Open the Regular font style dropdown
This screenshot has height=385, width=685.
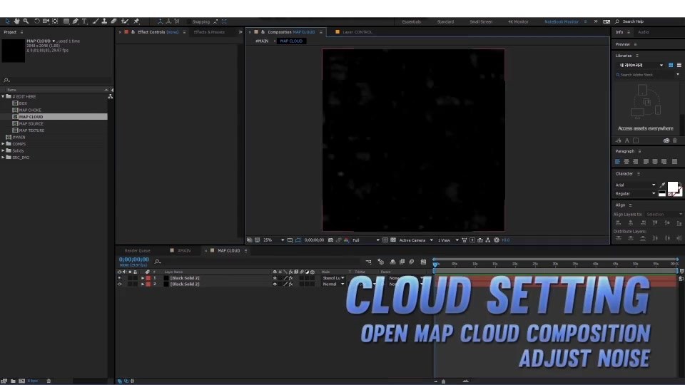click(x=635, y=194)
